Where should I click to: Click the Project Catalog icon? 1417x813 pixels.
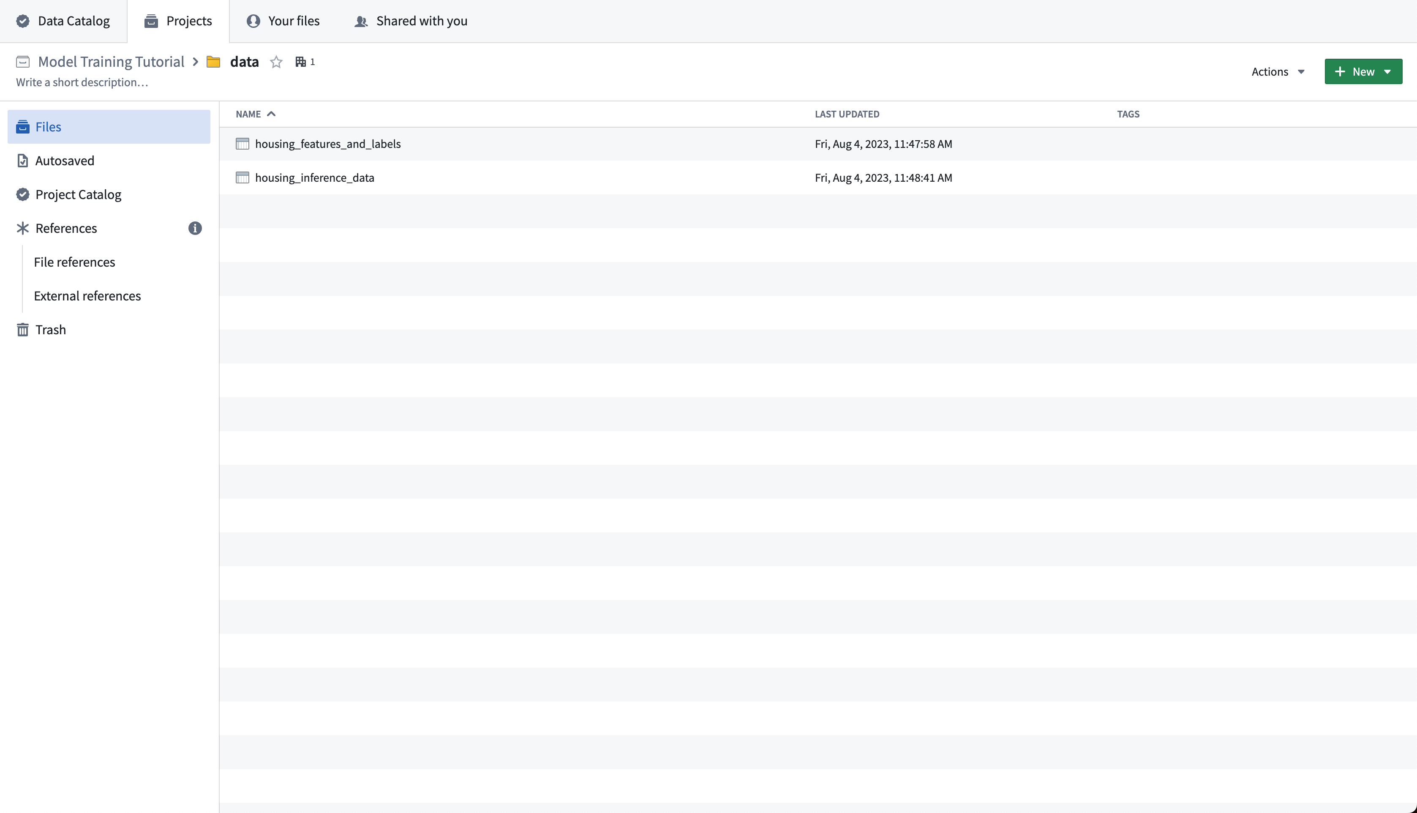[x=22, y=194]
